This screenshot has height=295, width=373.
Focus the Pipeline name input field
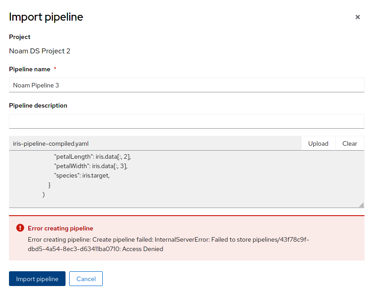tap(186, 85)
